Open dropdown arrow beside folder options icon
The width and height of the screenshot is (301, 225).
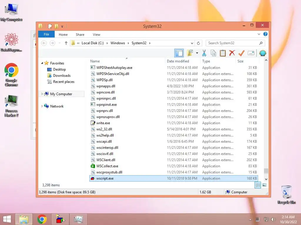(197, 53)
